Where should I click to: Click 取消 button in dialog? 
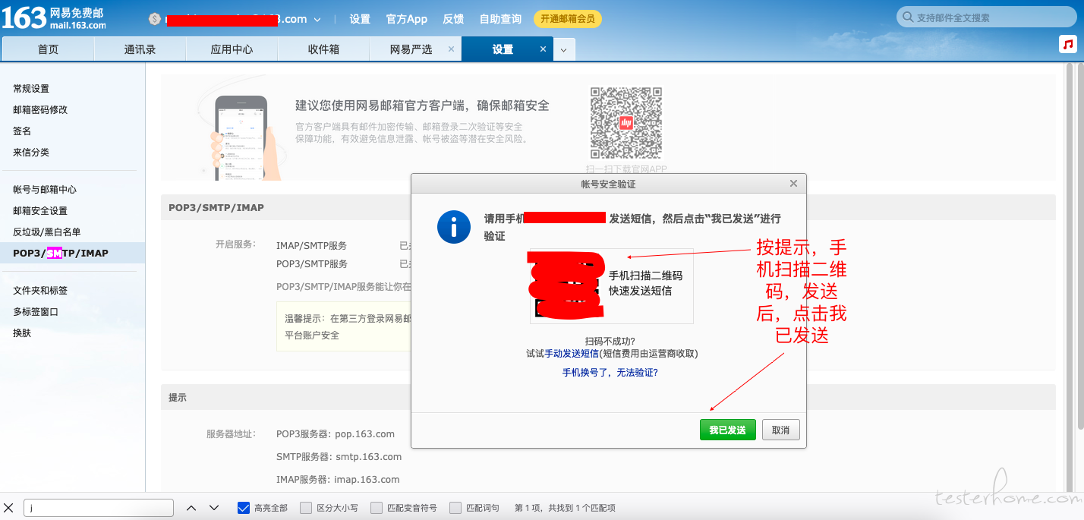(x=780, y=430)
